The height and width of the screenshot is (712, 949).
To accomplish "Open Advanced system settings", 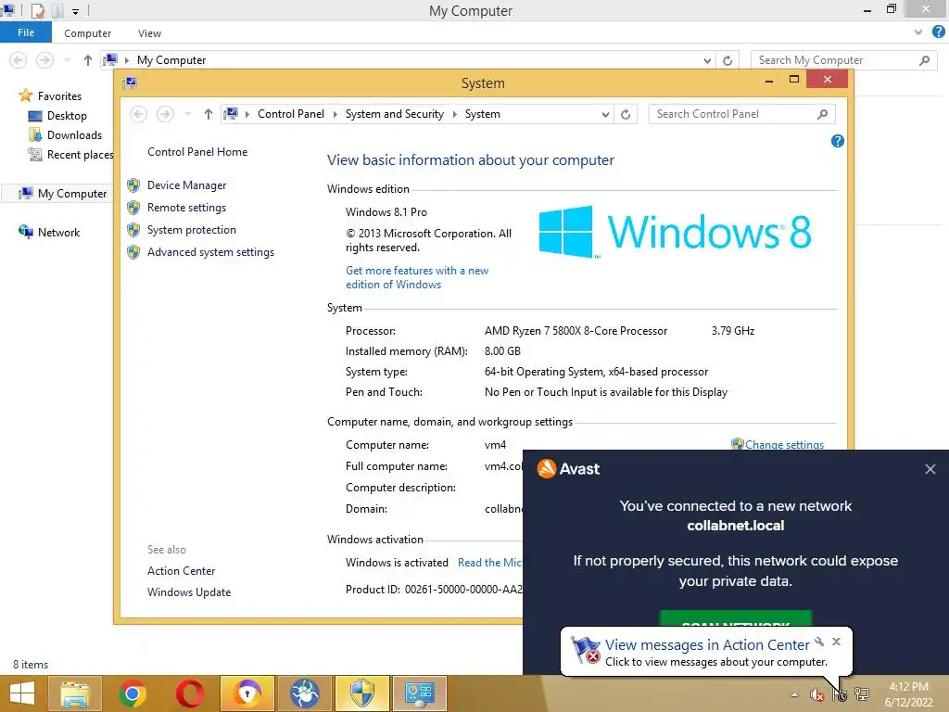I will 210,252.
